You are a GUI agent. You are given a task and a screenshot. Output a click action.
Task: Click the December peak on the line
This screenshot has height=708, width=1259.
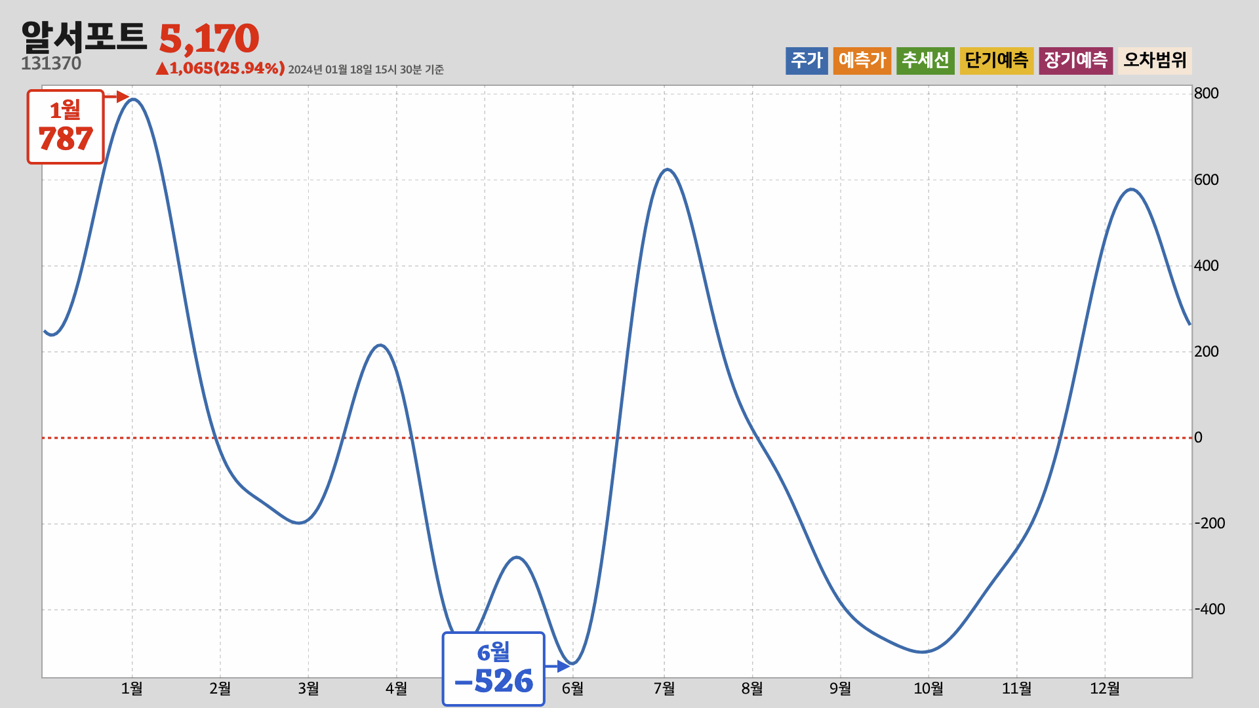click(x=1132, y=189)
